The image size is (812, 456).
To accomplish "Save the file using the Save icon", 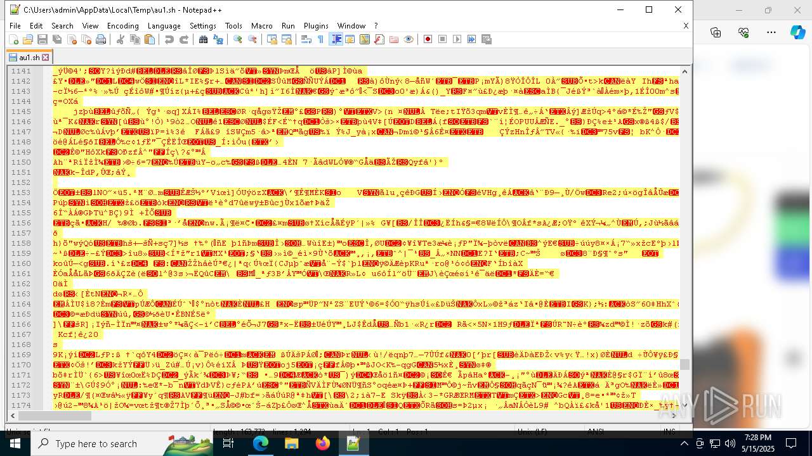I will (42, 39).
